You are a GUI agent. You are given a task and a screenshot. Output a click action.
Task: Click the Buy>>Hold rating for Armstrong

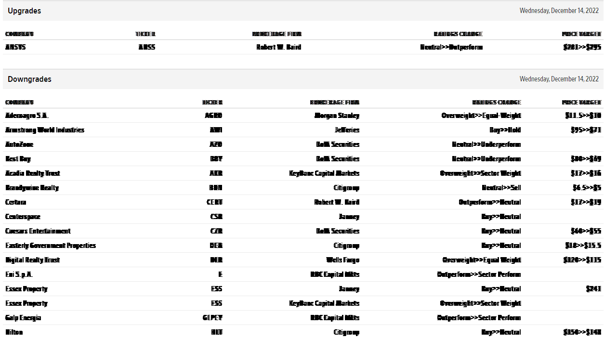click(505, 130)
